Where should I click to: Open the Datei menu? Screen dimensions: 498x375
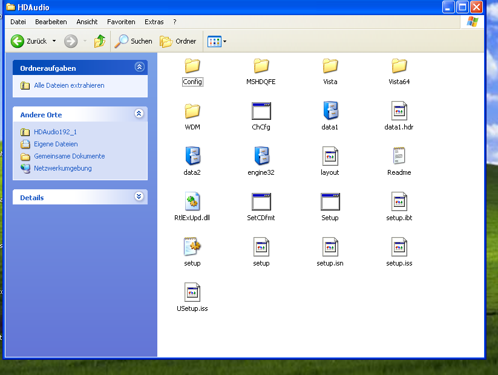(18, 22)
